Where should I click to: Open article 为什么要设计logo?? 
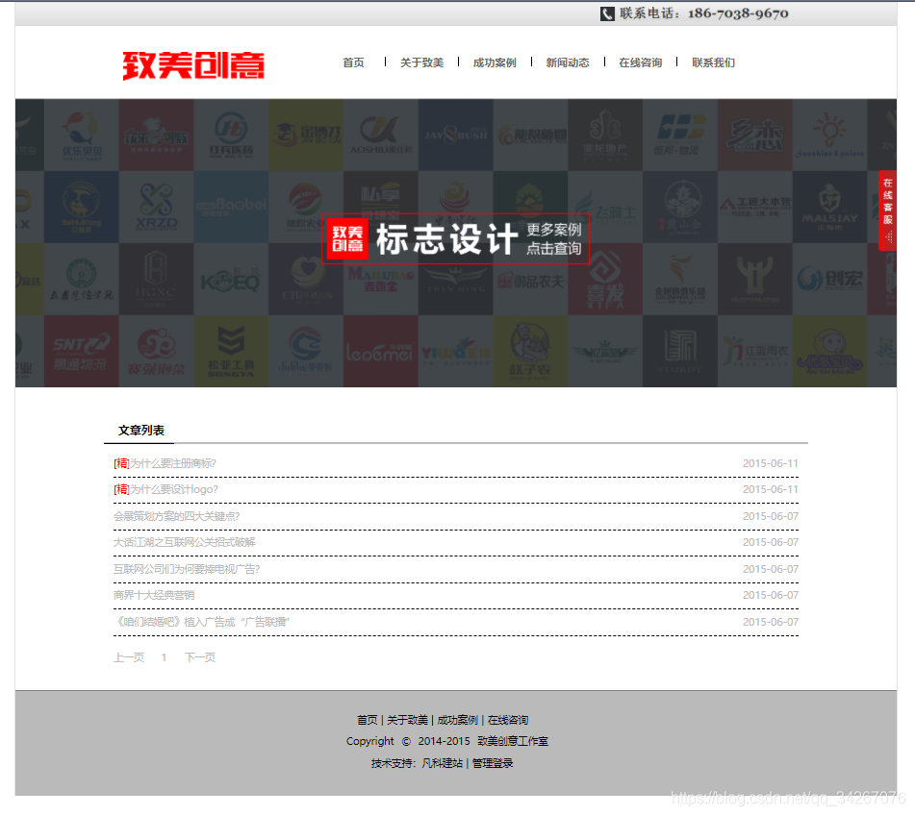[174, 489]
